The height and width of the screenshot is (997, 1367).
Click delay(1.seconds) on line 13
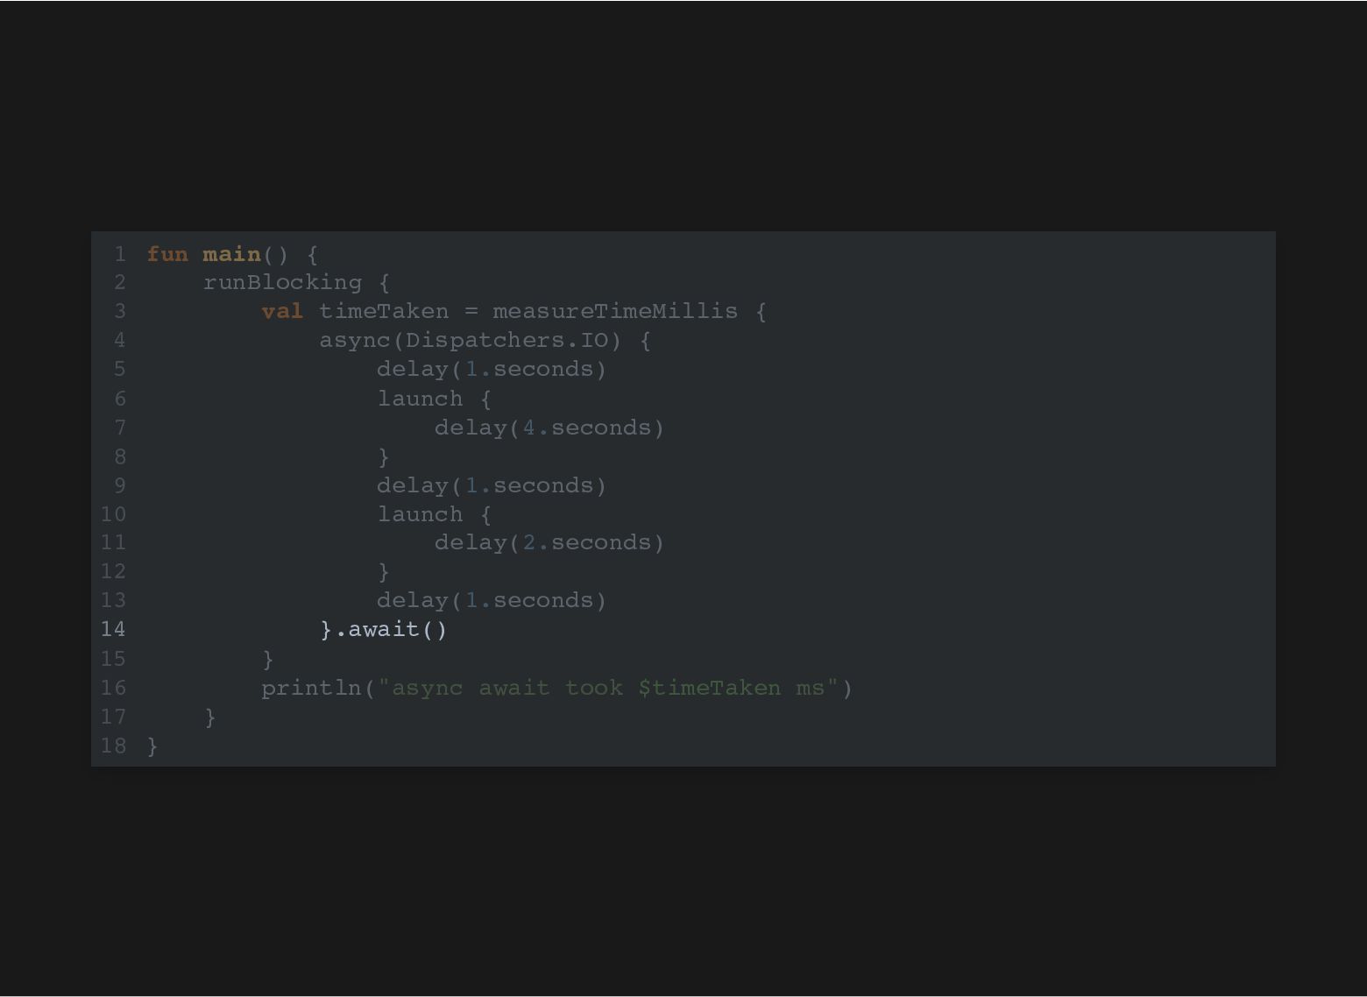pyautogui.click(x=492, y=600)
